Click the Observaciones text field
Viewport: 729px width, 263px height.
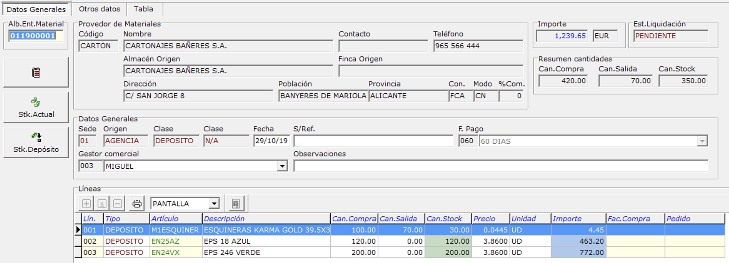click(500, 166)
